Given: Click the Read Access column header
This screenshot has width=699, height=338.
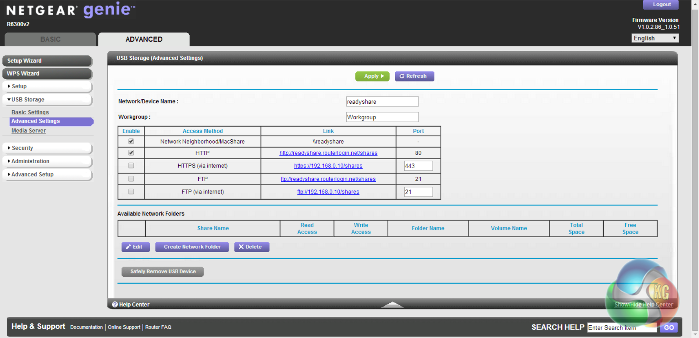Looking at the screenshot, I should pos(307,228).
